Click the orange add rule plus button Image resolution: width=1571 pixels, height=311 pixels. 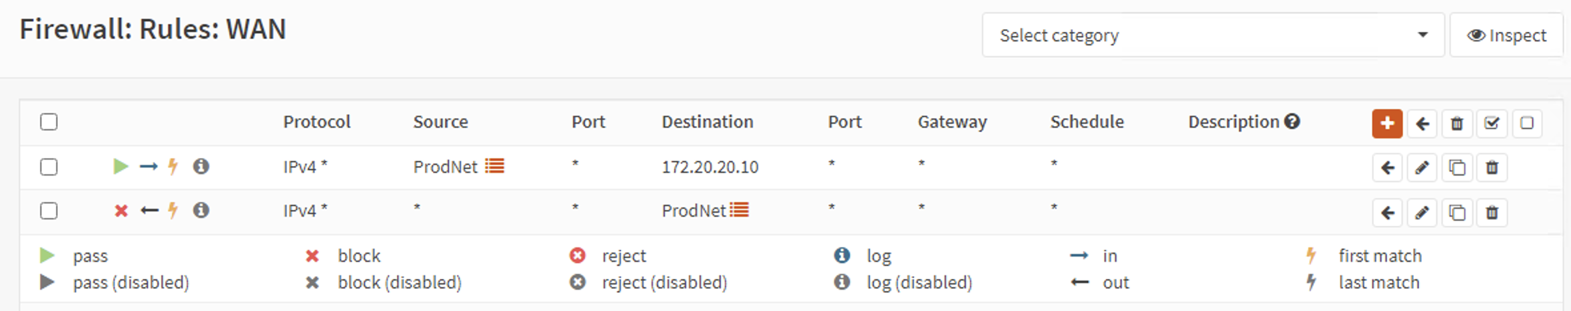(x=1387, y=124)
